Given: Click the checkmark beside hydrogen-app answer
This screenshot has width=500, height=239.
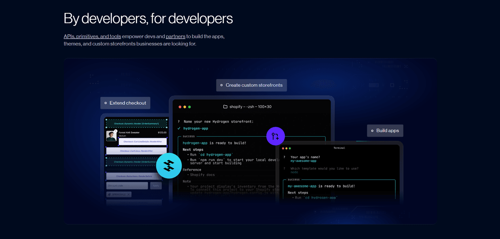Looking at the screenshot, I should (x=179, y=128).
